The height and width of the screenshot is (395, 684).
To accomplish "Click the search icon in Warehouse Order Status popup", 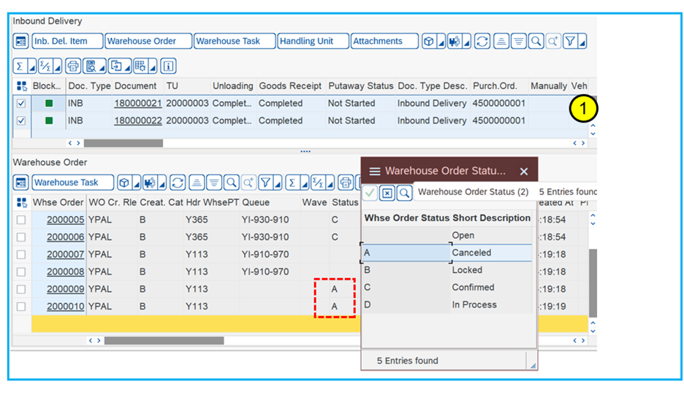I will click(404, 193).
